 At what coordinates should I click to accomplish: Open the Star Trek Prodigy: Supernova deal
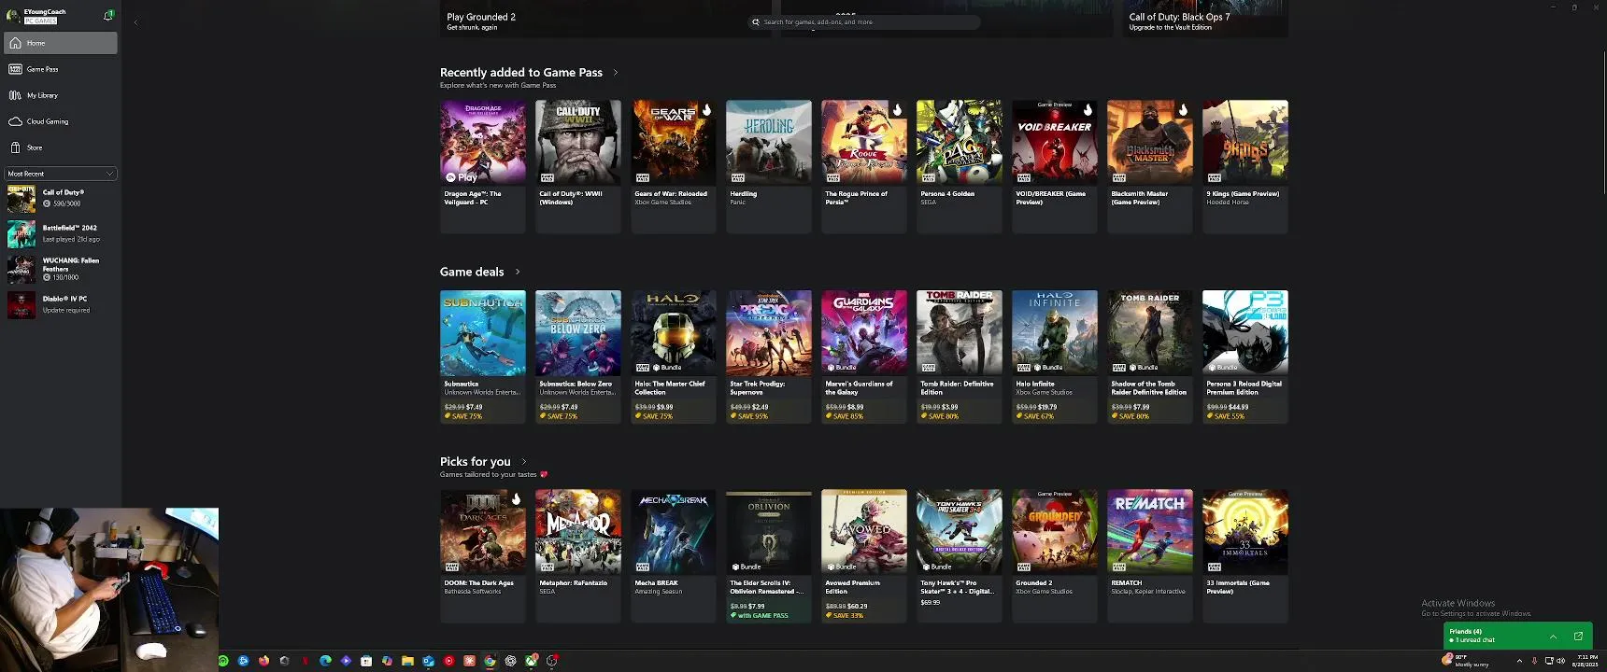[769, 357]
